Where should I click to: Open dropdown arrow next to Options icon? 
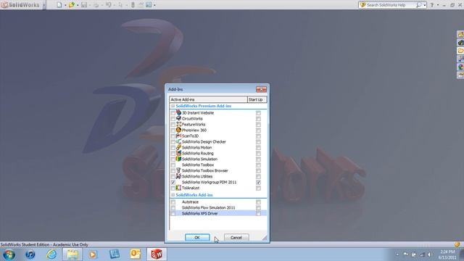point(154,5)
